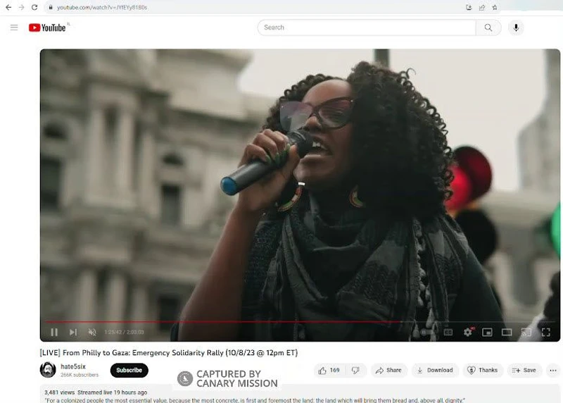Image resolution: width=563 pixels, height=403 pixels.
Task: Like the video with thumbs up
Action: [x=328, y=370]
